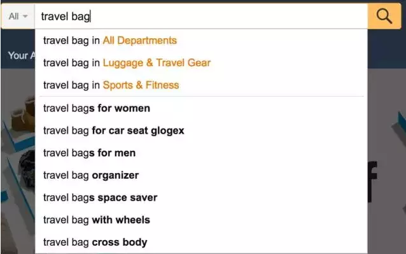This screenshot has height=254, width=406.
Task: Click the dropdown arrow beside All
Action: pos(25,17)
